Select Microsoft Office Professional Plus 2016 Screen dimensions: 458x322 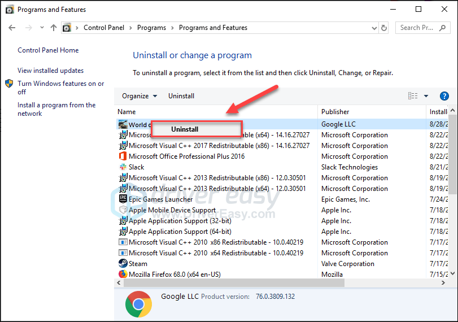pyautogui.click(x=187, y=156)
